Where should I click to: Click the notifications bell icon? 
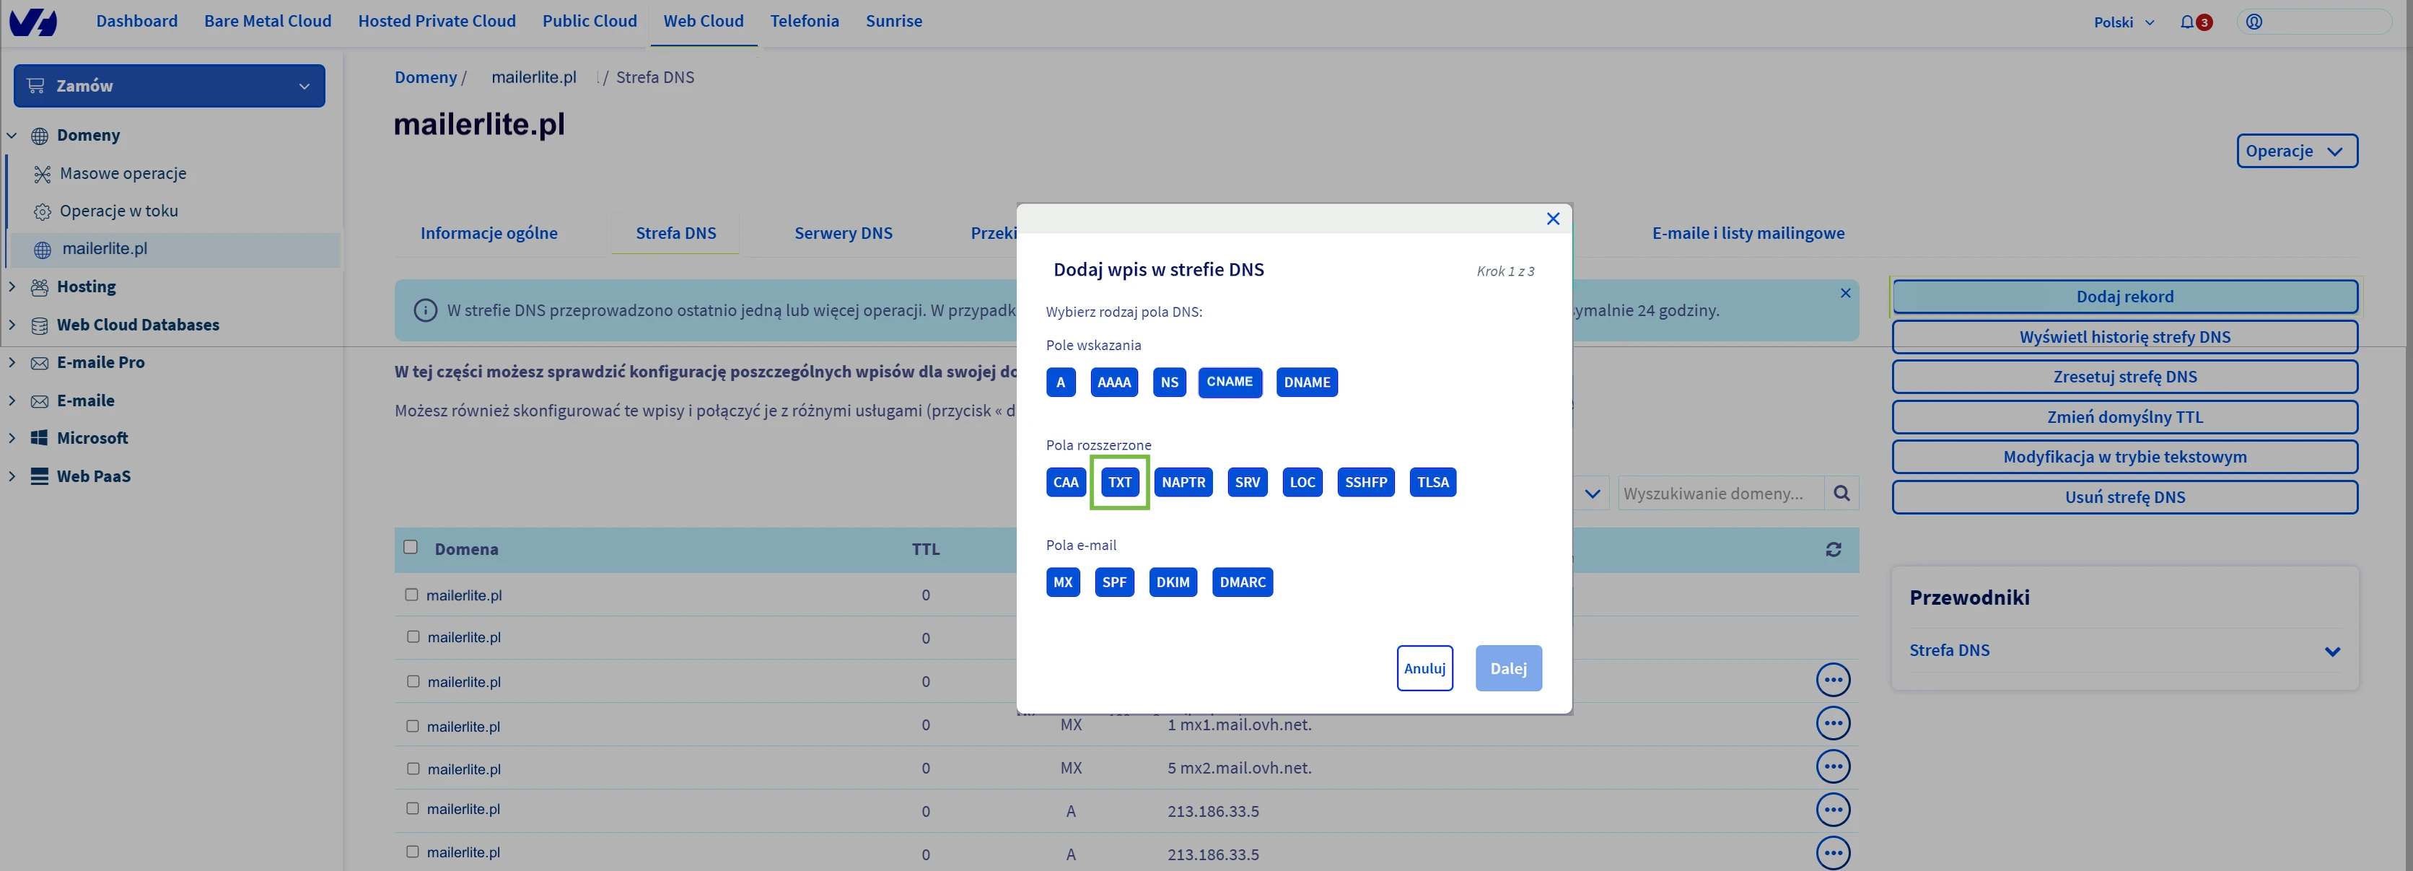pos(2186,22)
